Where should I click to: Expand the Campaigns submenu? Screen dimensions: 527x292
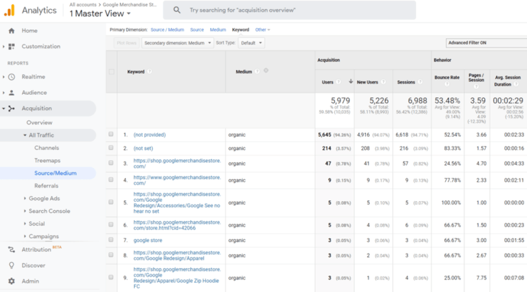(x=25, y=236)
